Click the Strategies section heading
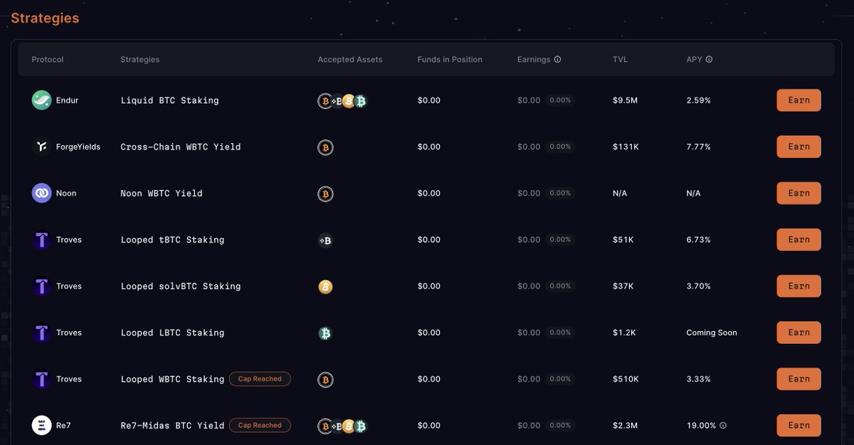This screenshot has height=445, width=854. click(x=45, y=18)
